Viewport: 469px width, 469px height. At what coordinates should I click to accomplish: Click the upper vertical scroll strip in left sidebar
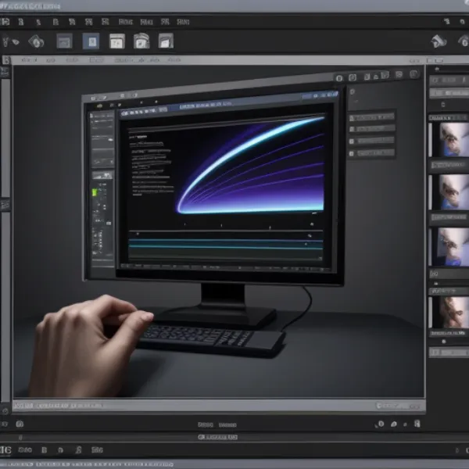(x=6, y=138)
